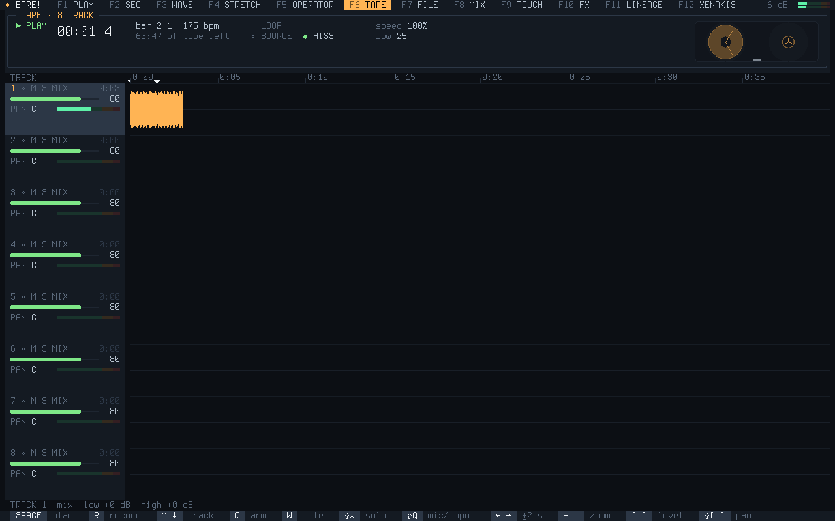The width and height of the screenshot is (835, 521).
Task: Switch track 5 MIX input mode
Action: pyautogui.click(x=60, y=297)
